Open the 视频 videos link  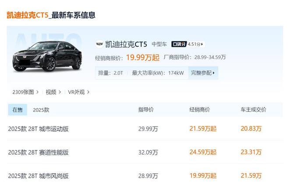[x=53, y=92]
